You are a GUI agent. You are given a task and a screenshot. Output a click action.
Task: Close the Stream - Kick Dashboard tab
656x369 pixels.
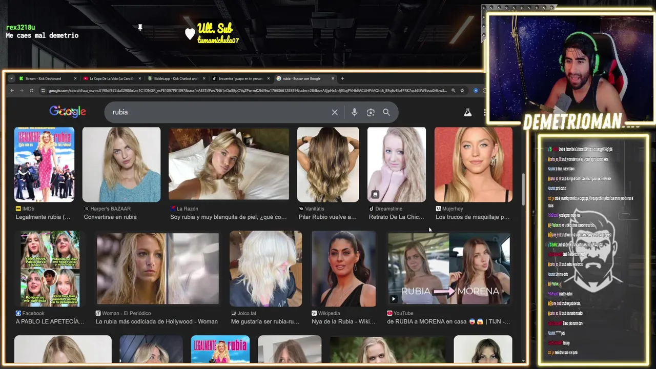point(75,78)
